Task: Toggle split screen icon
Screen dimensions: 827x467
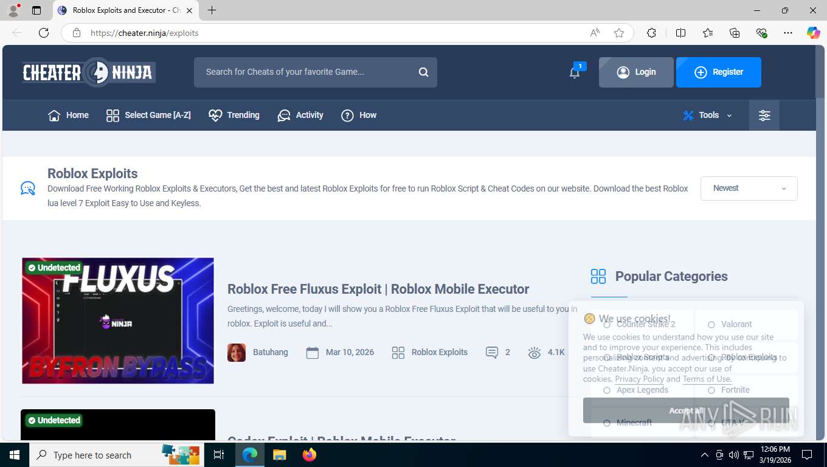Action: [680, 33]
